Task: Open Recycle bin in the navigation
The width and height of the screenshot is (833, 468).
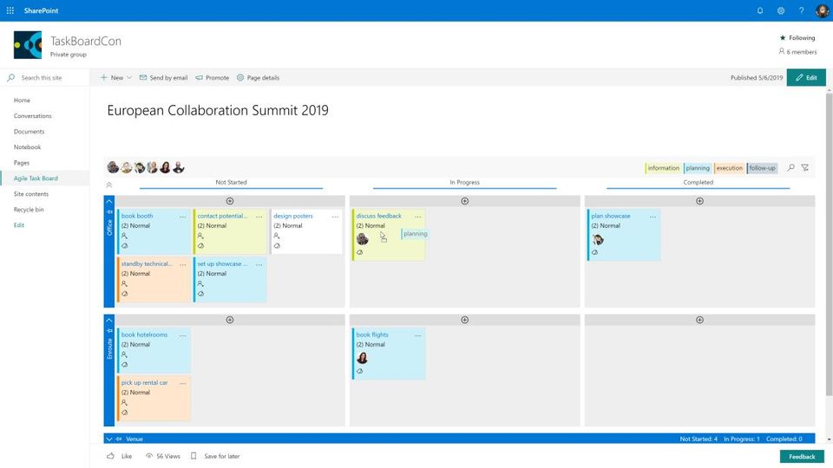Action: click(29, 210)
